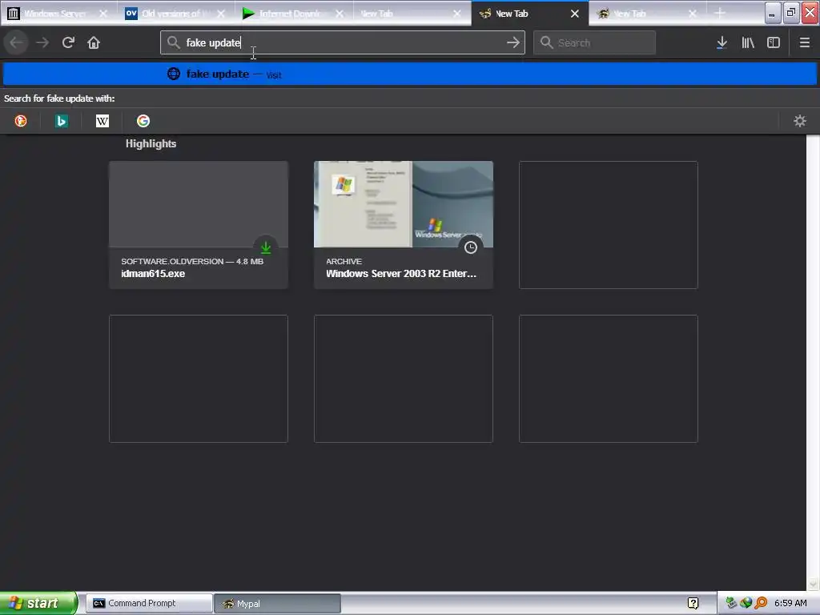Search with the DuckDuckGo engine icon
Screen dimensions: 820x615
point(21,122)
